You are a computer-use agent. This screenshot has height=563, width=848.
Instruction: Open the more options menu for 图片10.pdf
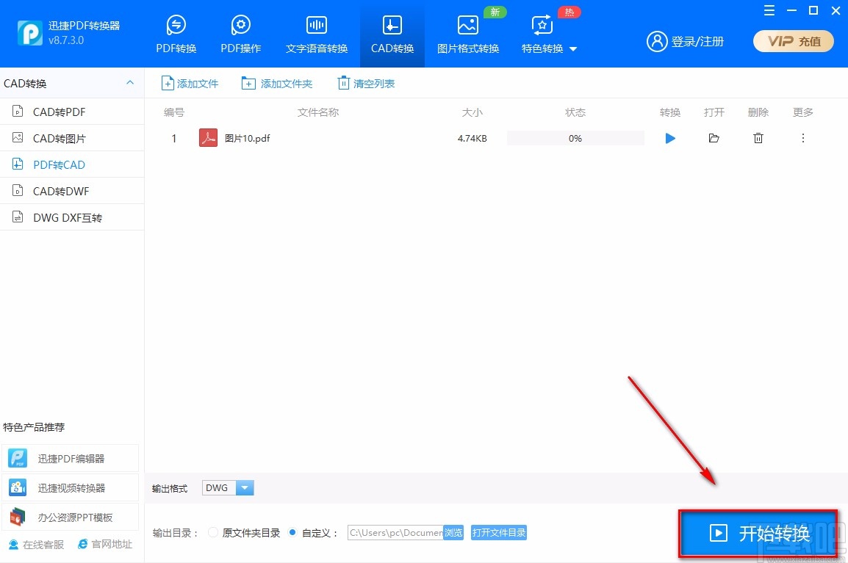pos(802,138)
